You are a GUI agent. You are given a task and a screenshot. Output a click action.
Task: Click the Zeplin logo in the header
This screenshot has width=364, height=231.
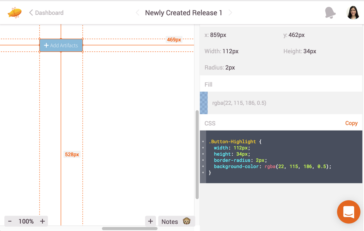[14, 12]
